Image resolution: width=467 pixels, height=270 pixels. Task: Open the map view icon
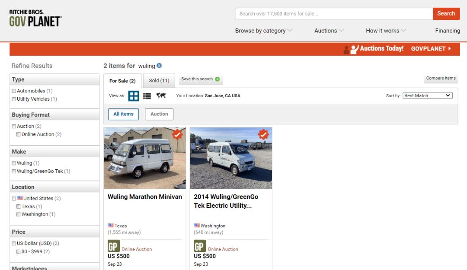(x=161, y=96)
